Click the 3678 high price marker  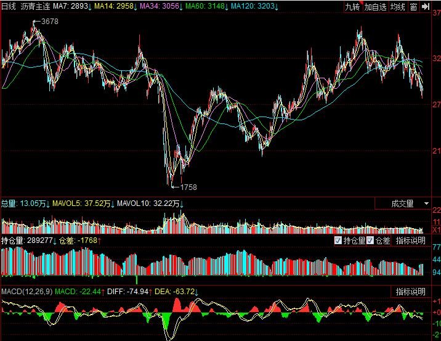pos(49,22)
